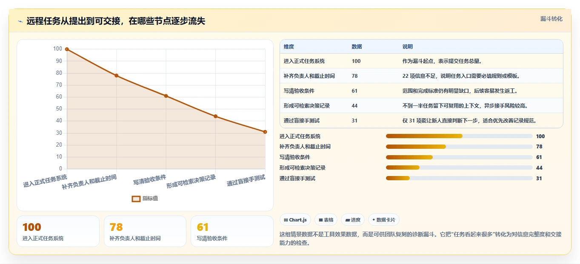Image resolution: width=580 pixels, height=264 pixels.
Task: Click the table data cell showing 78
Action: pos(355,76)
